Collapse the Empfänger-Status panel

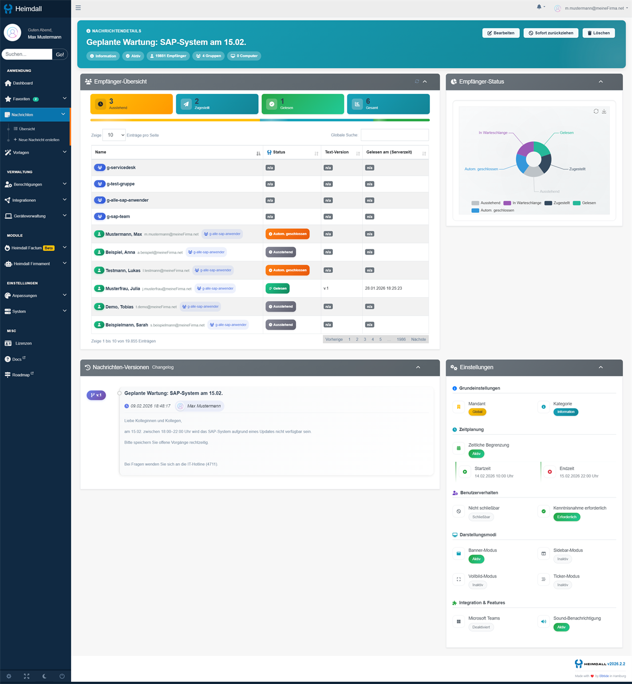pos(600,82)
